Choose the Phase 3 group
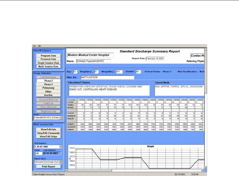Viewport: 239px width, 176px height. (48, 84)
